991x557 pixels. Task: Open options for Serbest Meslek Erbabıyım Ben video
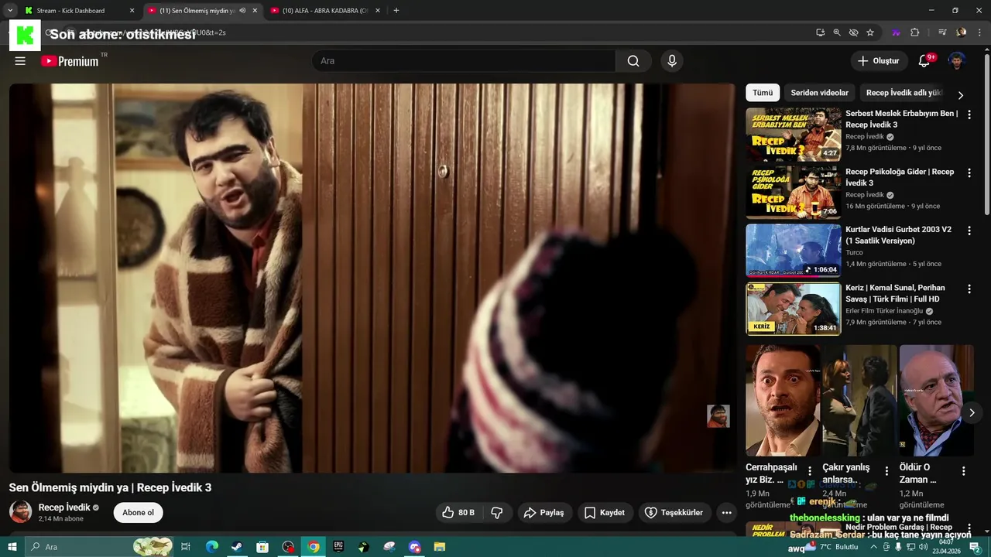pos(969,114)
